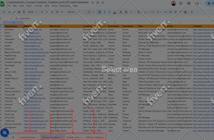Open the File menu

coord(8,6)
